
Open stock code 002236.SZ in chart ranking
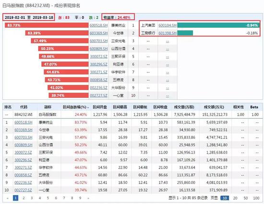pos(98,87)
